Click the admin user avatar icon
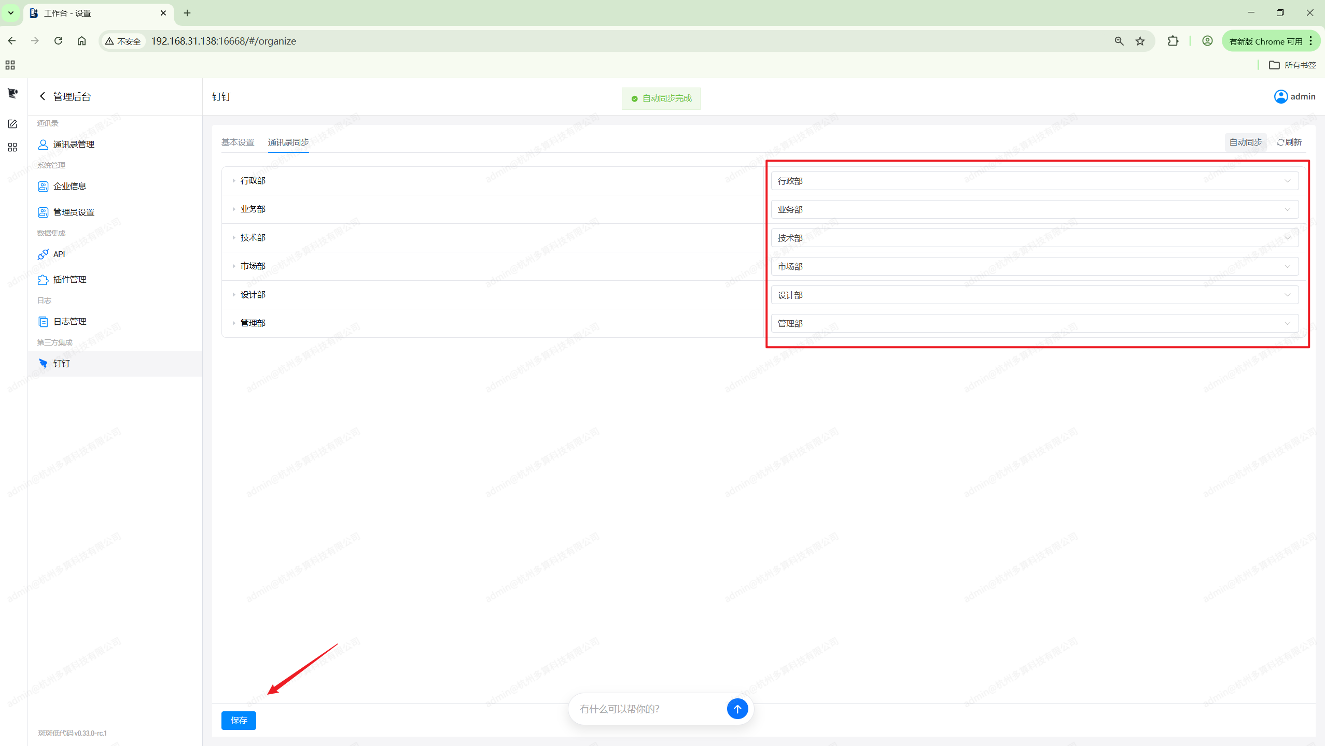The width and height of the screenshot is (1325, 746). [x=1280, y=97]
